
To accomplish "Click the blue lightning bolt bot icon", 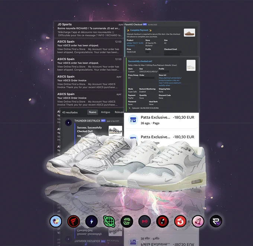I will (91, 221).
